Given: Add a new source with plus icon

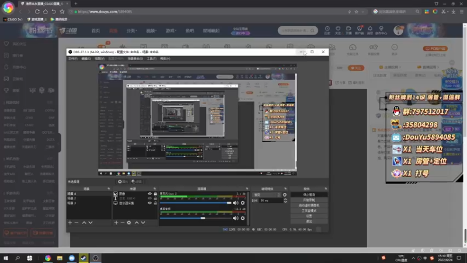Looking at the screenshot, I should [x=116, y=223].
